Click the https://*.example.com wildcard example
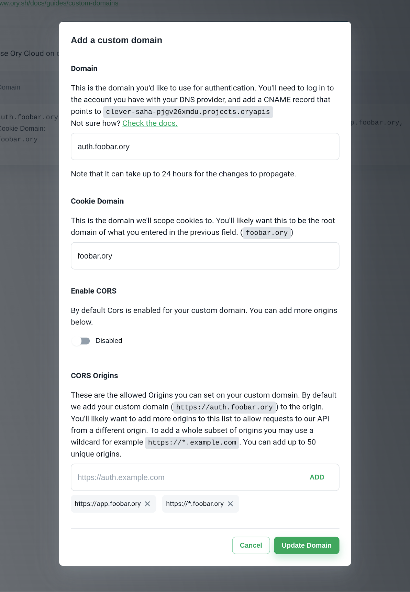 [x=192, y=442]
